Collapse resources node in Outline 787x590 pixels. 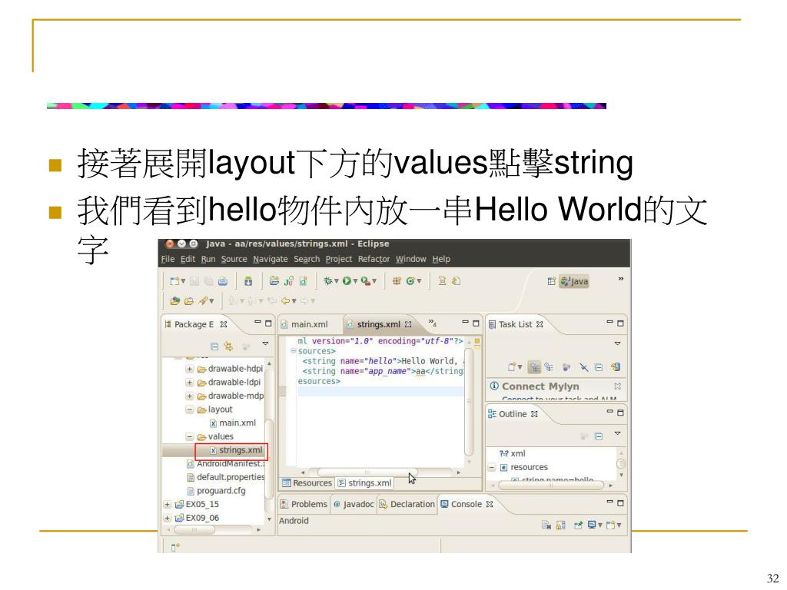pyautogui.click(x=492, y=467)
